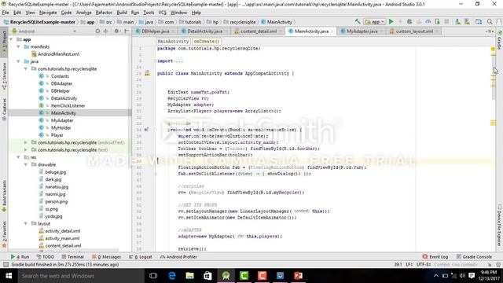Open the Refactor menu

point(104,13)
